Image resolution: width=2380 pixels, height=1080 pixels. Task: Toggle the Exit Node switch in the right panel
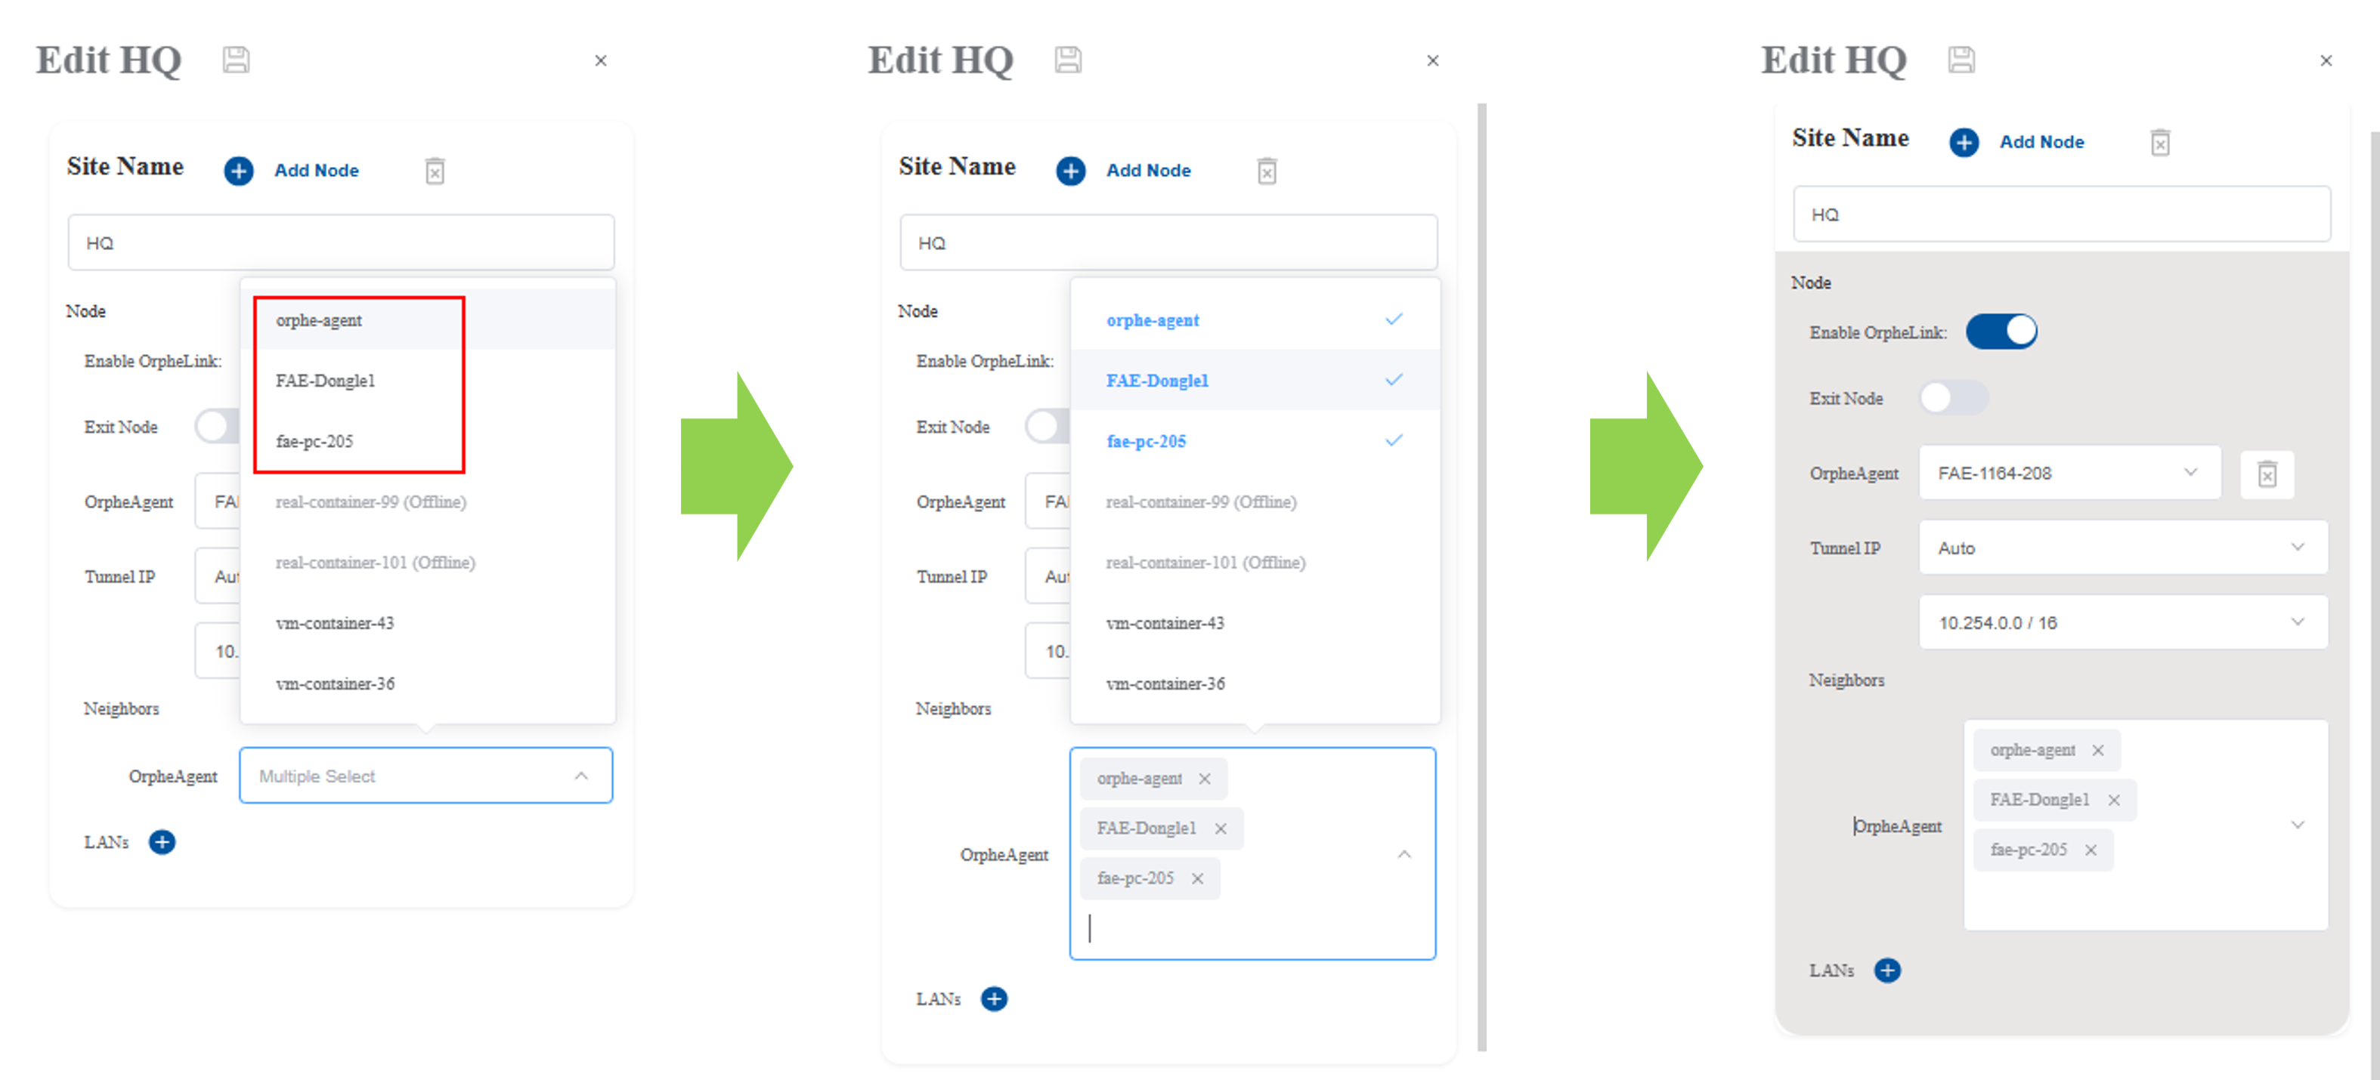[x=1953, y=398]
